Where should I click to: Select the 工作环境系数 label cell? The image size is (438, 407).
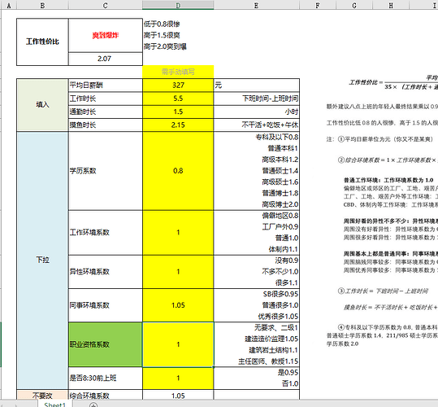pos(106,233)
